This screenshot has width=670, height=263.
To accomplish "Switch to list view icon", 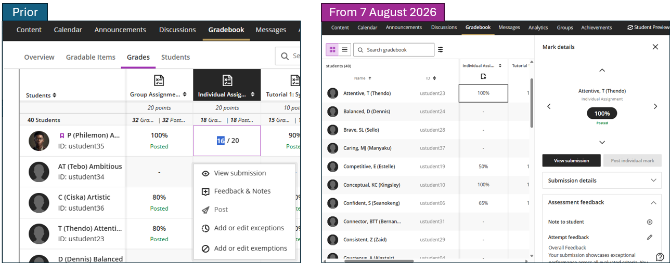I will coord(345,50).
